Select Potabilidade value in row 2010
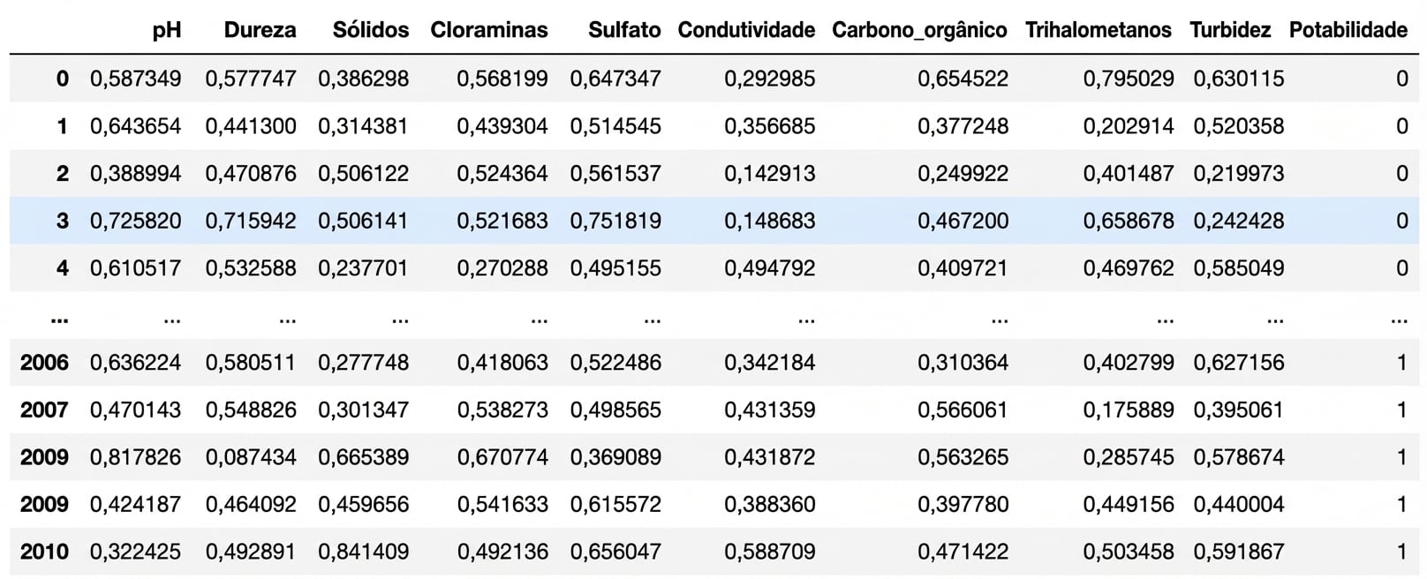This screenshot has width=1427, height=579. [x=1401, y=552]
